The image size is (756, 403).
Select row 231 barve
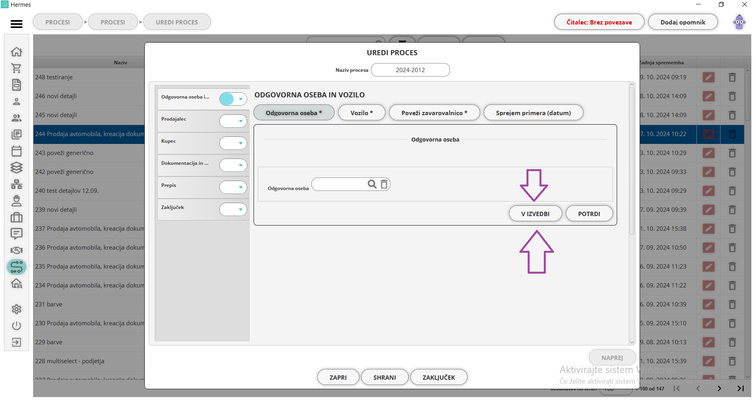[x=89, y=304]
